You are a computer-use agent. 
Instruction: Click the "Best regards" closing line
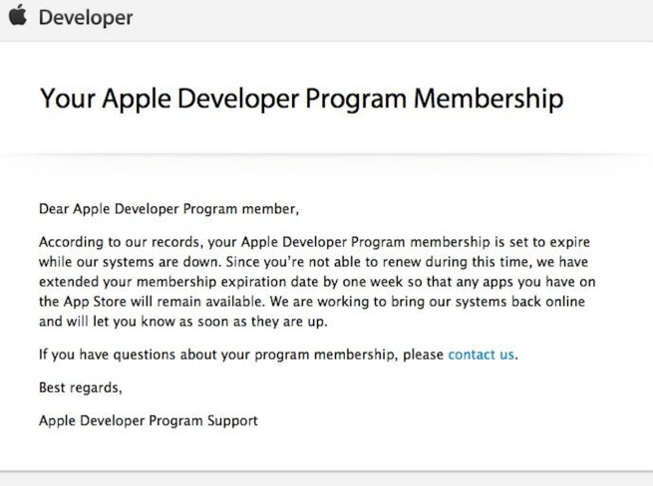coord(80,387)
